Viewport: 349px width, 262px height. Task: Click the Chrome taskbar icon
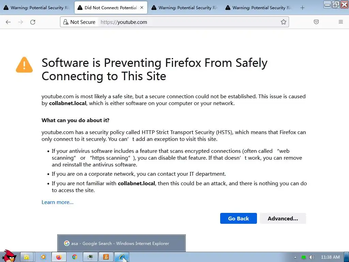75,257
